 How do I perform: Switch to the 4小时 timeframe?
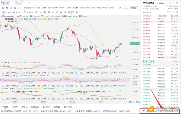99,8
